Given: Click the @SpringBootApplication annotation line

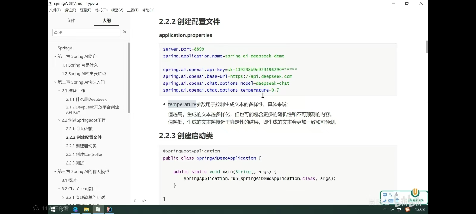Looking at the screenshot, I should (192, 151).
